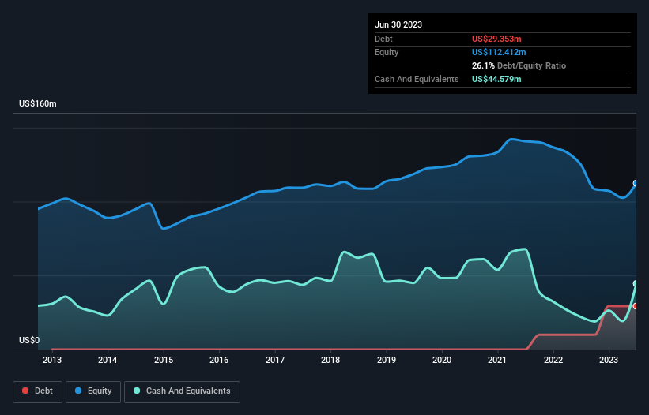Click the 2017 x-axis label
Image resolution: width=649 pixels, height=415 pixels.
point(275,360)
